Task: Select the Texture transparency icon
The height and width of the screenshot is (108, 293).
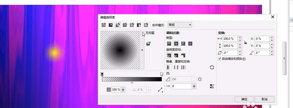Action: 146,25
